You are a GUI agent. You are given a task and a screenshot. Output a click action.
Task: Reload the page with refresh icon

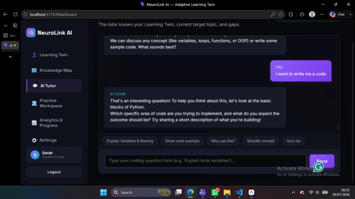point(15,14)
